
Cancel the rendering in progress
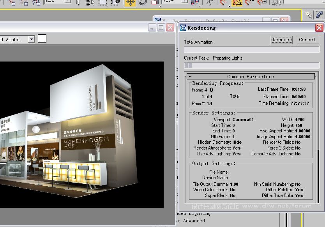[307, 40]
